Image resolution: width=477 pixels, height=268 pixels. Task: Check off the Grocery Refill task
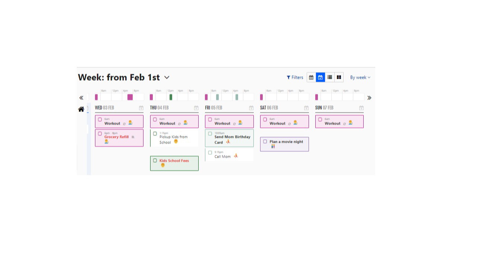(x=100, y=134)
